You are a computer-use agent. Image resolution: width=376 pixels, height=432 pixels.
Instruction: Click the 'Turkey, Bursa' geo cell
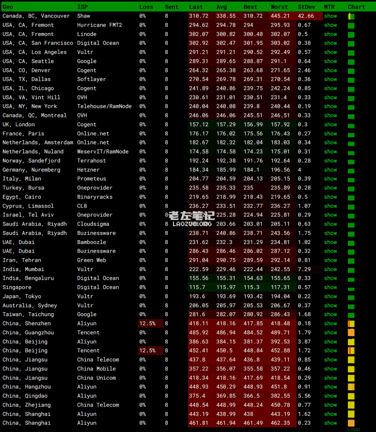coord(23,187)
